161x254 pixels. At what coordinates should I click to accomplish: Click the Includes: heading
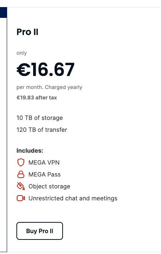(30, 151)
